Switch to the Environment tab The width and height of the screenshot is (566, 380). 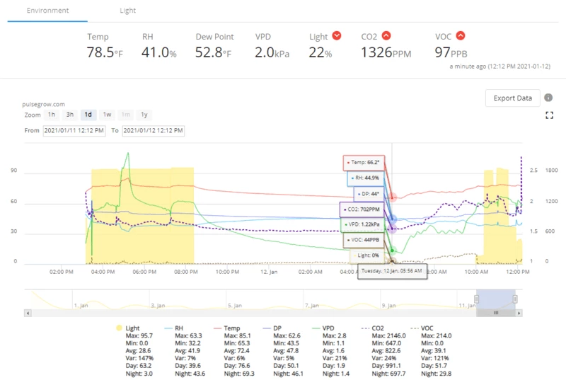(48, 11)
